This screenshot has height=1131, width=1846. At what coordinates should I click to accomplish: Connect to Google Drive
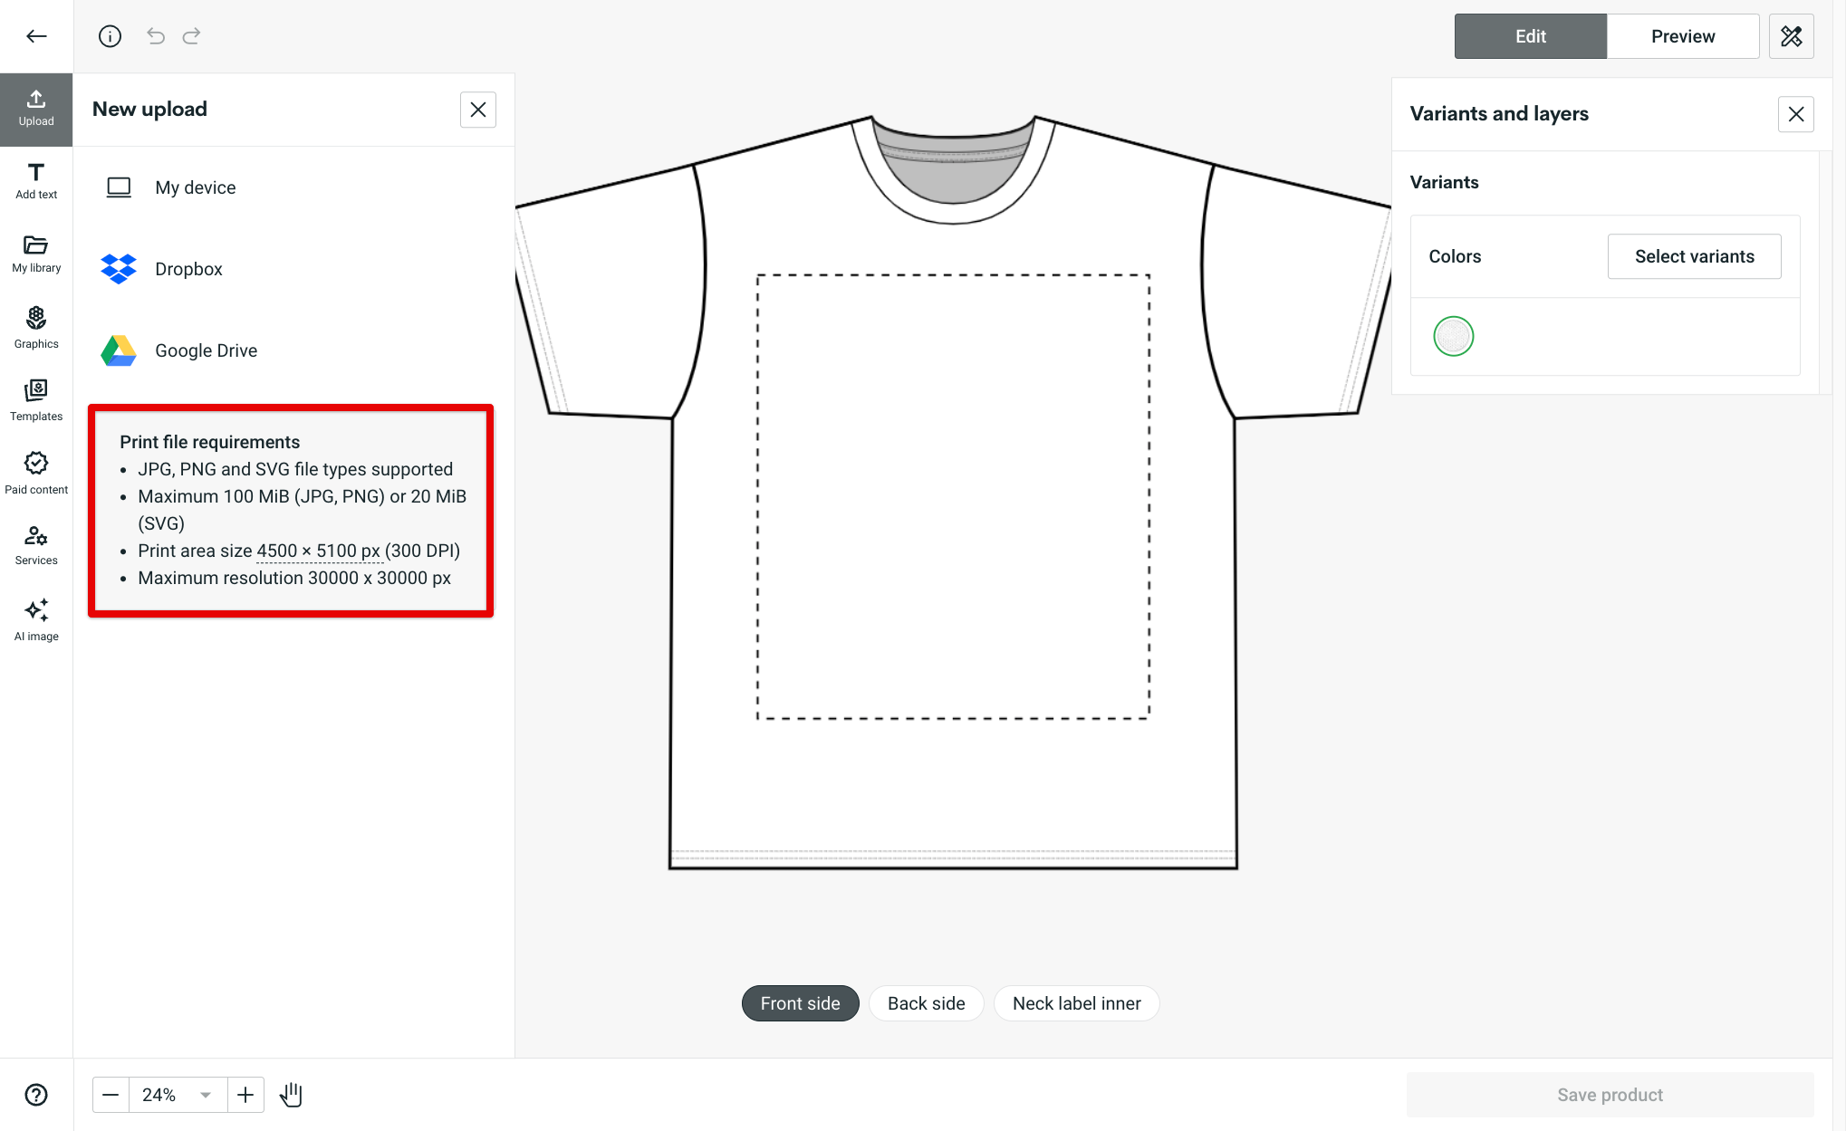pyautogui.click(x=206, y=350)
